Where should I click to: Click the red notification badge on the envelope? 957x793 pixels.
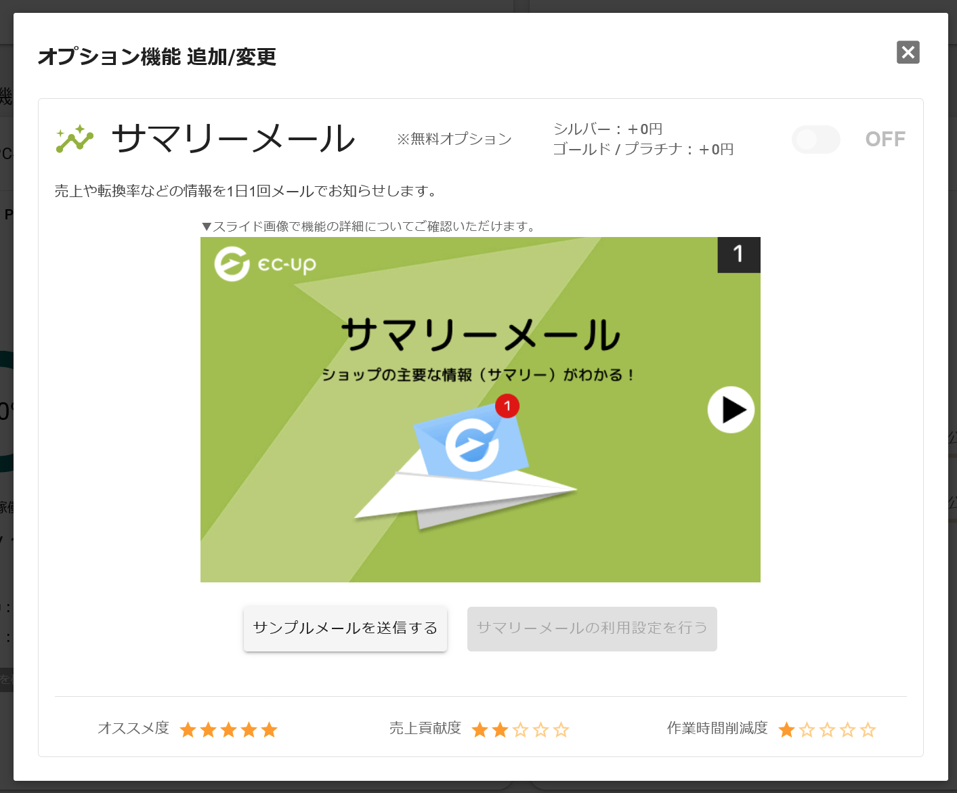click(x=507, y=406)
